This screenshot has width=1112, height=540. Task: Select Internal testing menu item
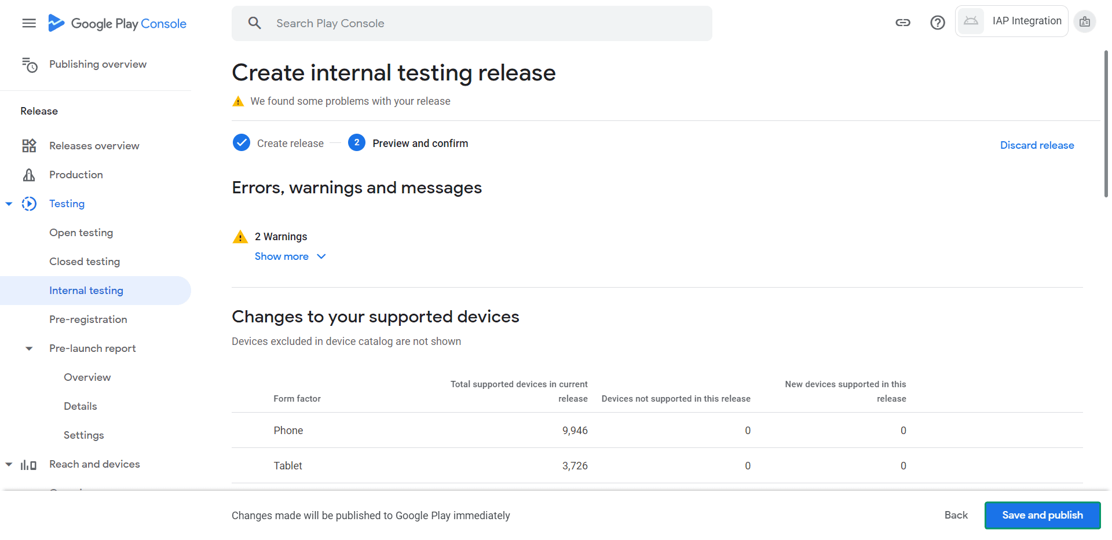[x=86, y=291]
